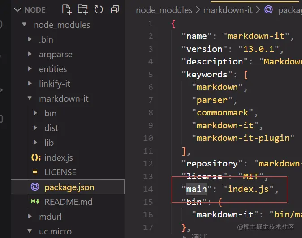The image size is (302, 238).
Task: Click the "MIT" license value
Action: tap(251, 176)
